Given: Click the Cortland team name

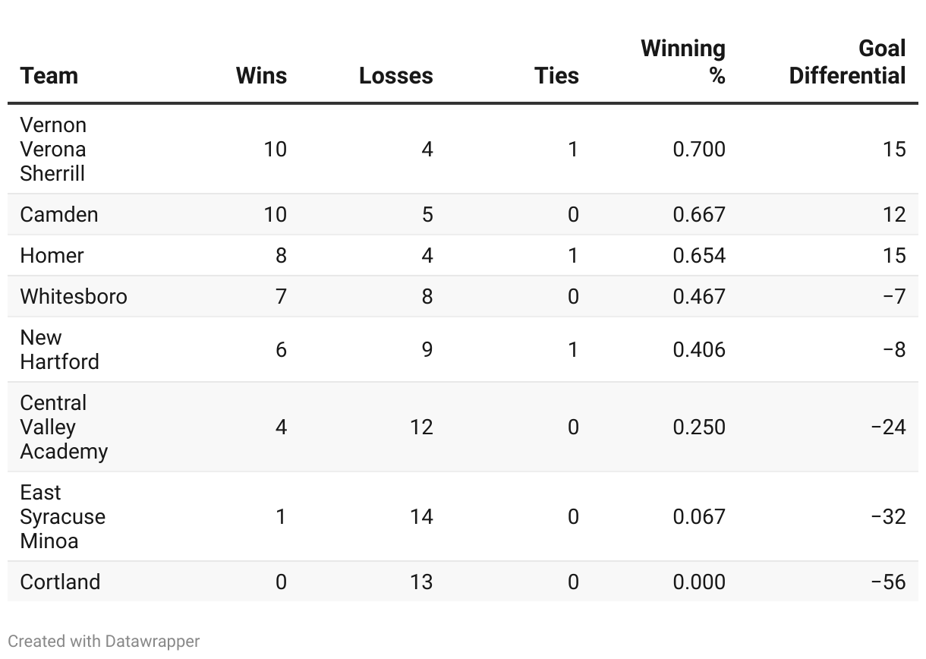Looking at the screenshot, I should 60,582.
